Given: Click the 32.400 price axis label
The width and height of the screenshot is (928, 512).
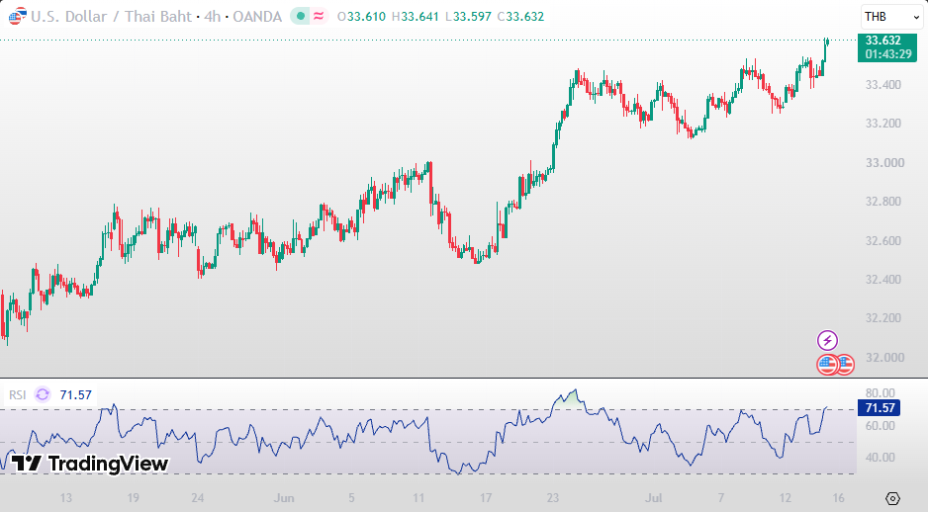Looking at the screenshot, I should pos(883,279).
